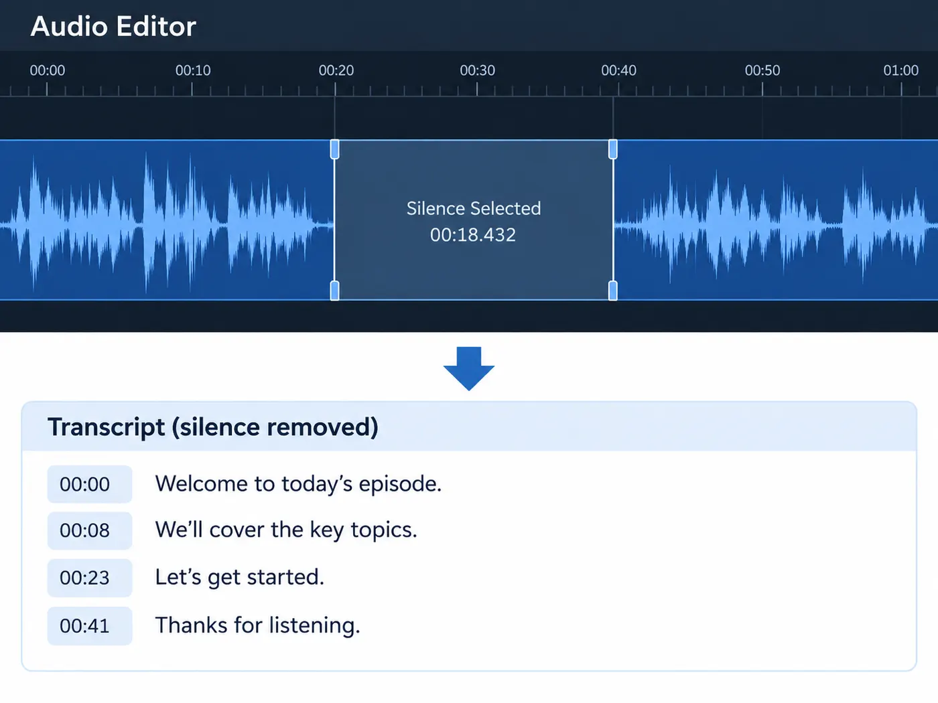The width and height of the screenshot is (938, 703).
Task: Jump to the 01:00 ruler mark
Action: click(x=901, y=70)
